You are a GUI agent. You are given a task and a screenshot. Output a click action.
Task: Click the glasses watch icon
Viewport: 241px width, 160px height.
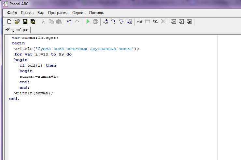point(155,22)
